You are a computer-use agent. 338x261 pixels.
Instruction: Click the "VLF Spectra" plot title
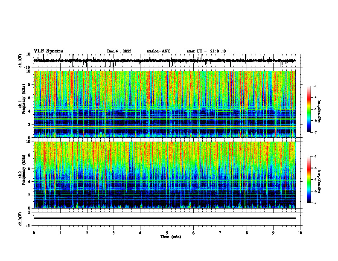pyautogui.click(x=48, y=51)
